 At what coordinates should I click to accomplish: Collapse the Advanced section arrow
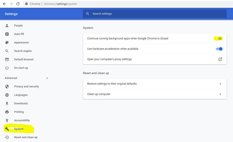pyautogui.click(x=47, y=78)
